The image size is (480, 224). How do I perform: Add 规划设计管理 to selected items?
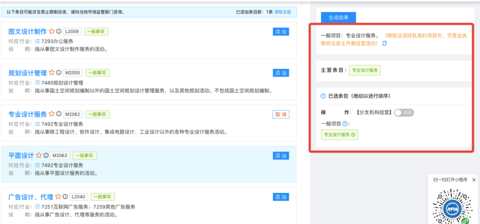pos(281,73)
